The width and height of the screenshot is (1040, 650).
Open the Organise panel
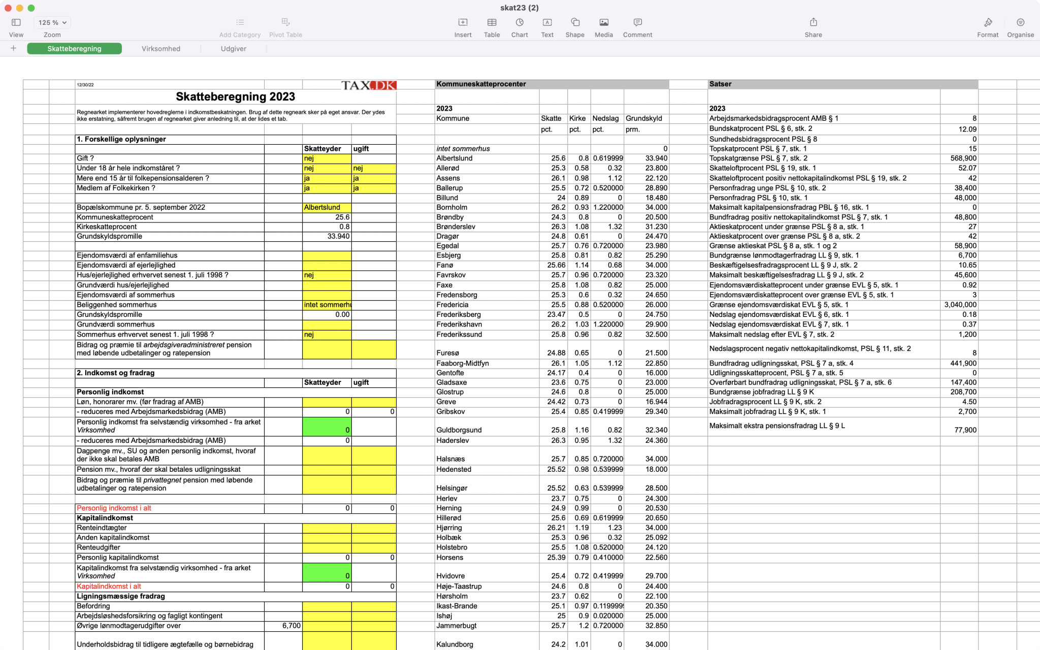pos(1020,22)
